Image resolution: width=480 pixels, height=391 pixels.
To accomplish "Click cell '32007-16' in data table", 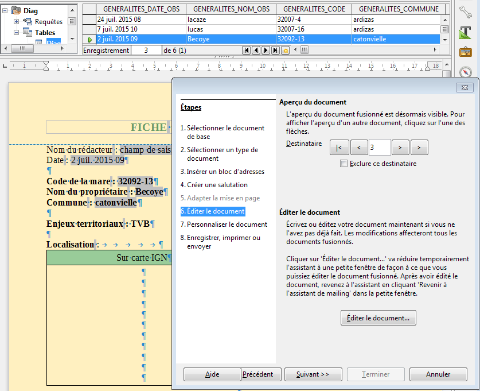I will (314, 29).
